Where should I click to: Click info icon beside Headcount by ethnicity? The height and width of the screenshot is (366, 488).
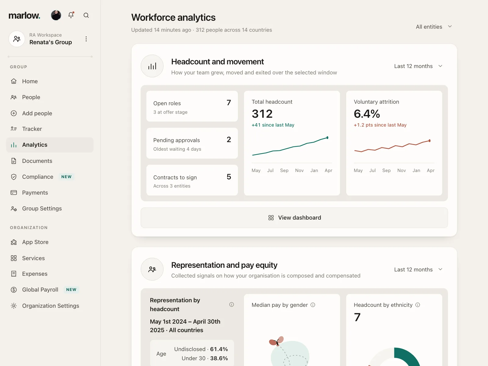point(418,305)
